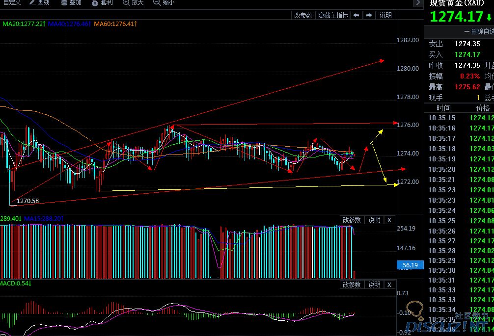Zoom in using the 放大 magnifier
494x336 pixels.
[x=133, y=3]
